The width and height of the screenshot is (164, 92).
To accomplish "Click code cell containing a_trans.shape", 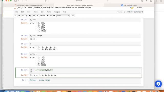I will (85, 36).
